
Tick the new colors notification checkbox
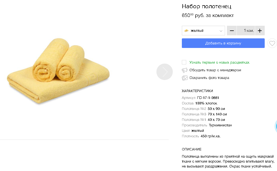coord(184,62)
